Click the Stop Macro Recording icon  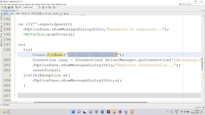[62, 13]
